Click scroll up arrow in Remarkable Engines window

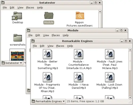click(130, 50)
